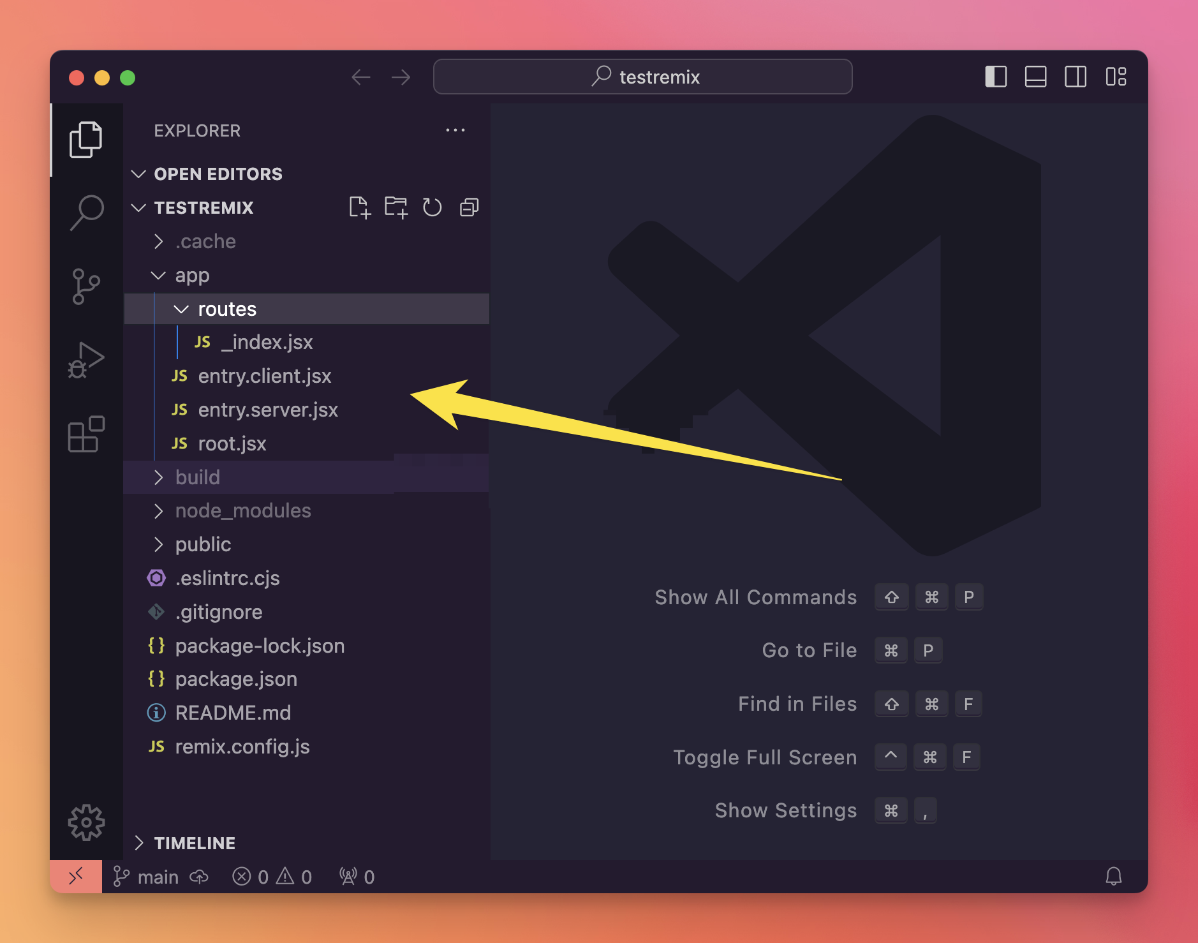Toggle the bottom panel visibility
Viewport: 1198px width, 943px height.
(x=1035, y=77)
